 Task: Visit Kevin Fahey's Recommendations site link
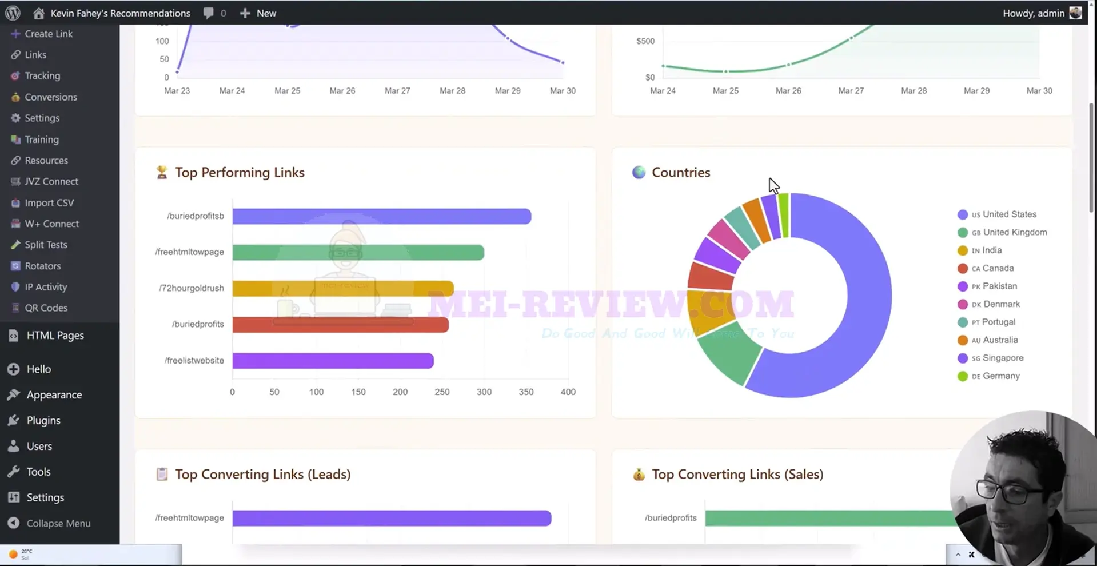coord(120,13)
